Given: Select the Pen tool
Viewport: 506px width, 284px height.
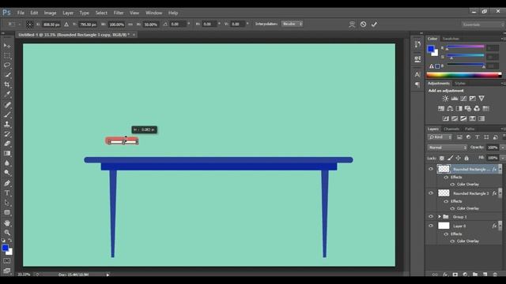Looking at the screenshot, I should 7,183.
